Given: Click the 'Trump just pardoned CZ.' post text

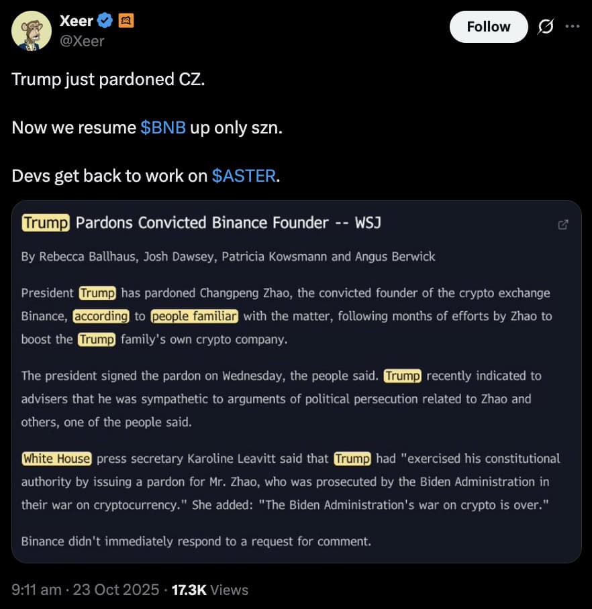Looking at the screenshot, I should tap(108, 79).
